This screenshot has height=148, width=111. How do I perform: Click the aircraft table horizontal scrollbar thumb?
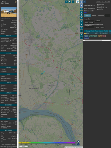(x=93, y=40)
